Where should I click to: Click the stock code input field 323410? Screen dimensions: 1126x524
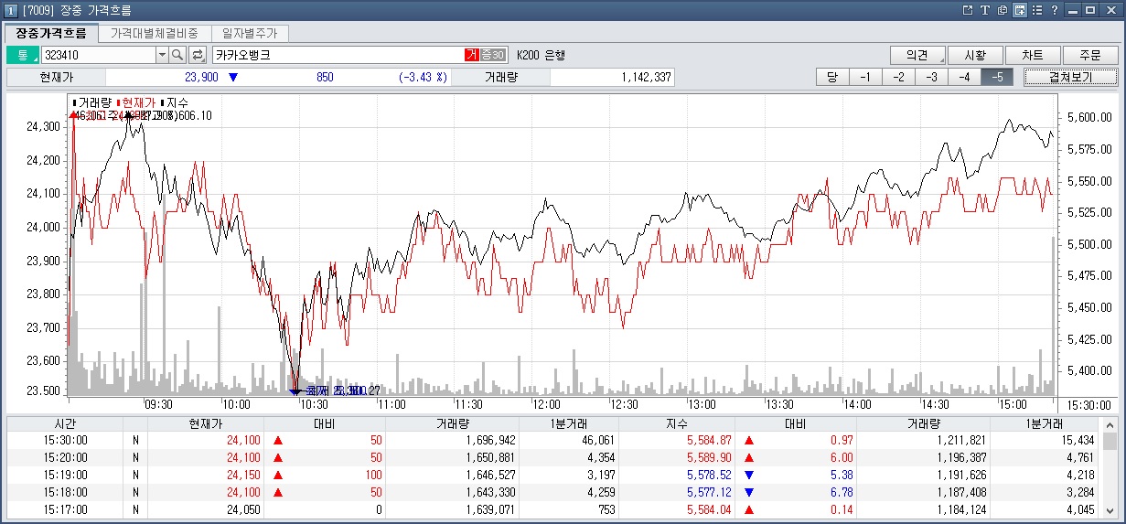click(99, 55)
